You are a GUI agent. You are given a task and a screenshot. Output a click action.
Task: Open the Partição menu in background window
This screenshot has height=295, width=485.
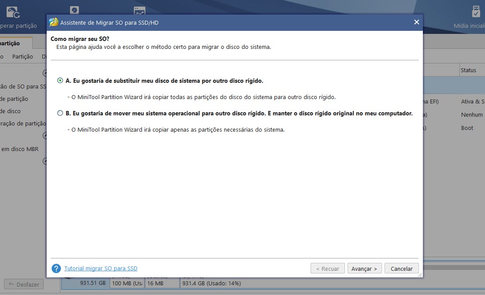tap(22, 57)
